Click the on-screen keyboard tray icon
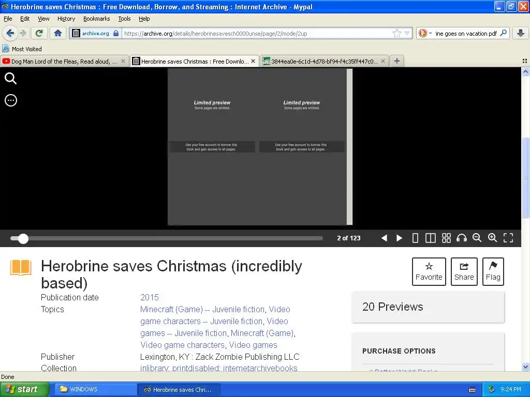The width and height of the screenshot is (530, 397). coord(472,390)
